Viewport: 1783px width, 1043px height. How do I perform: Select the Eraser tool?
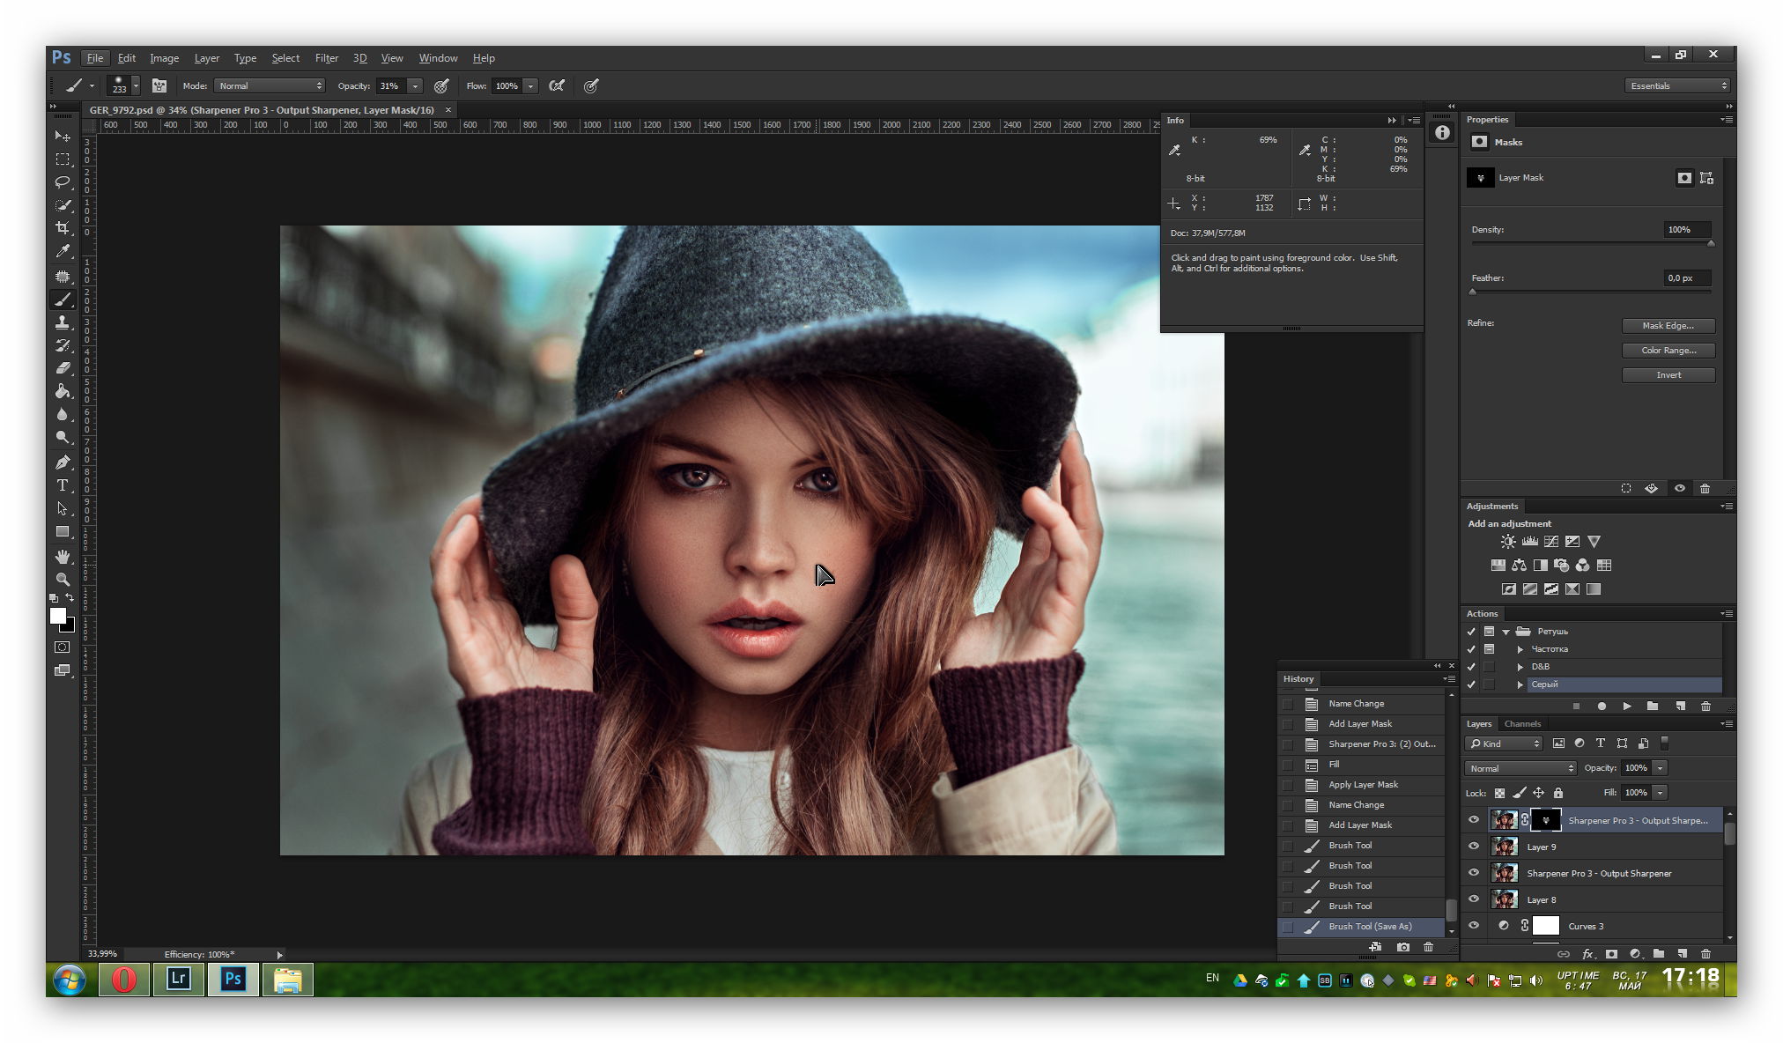[x=63, y=368]
